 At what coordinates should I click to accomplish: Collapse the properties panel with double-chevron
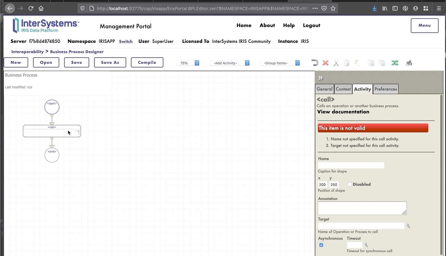point(321,78)
